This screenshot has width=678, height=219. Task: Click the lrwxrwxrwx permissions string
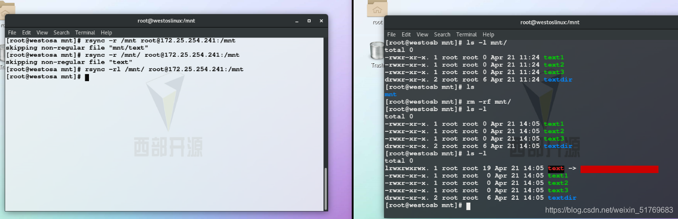click(407, 168)
